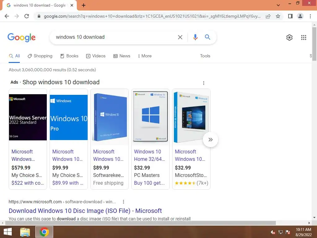Click the blue Windows 10 box image
This screenshot has width=317, height=238.
110,117
